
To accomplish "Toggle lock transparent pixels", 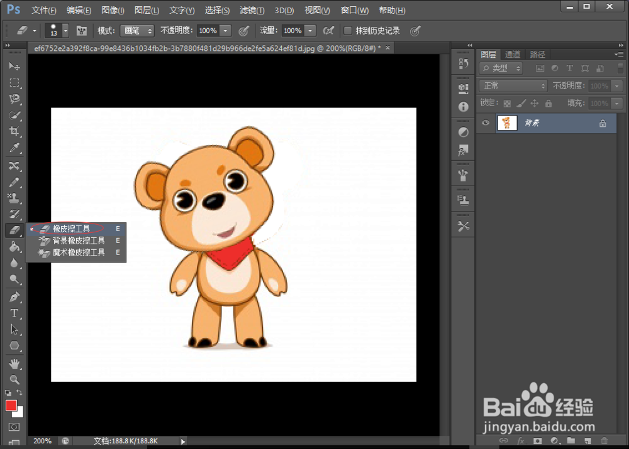I will point(507,104).
